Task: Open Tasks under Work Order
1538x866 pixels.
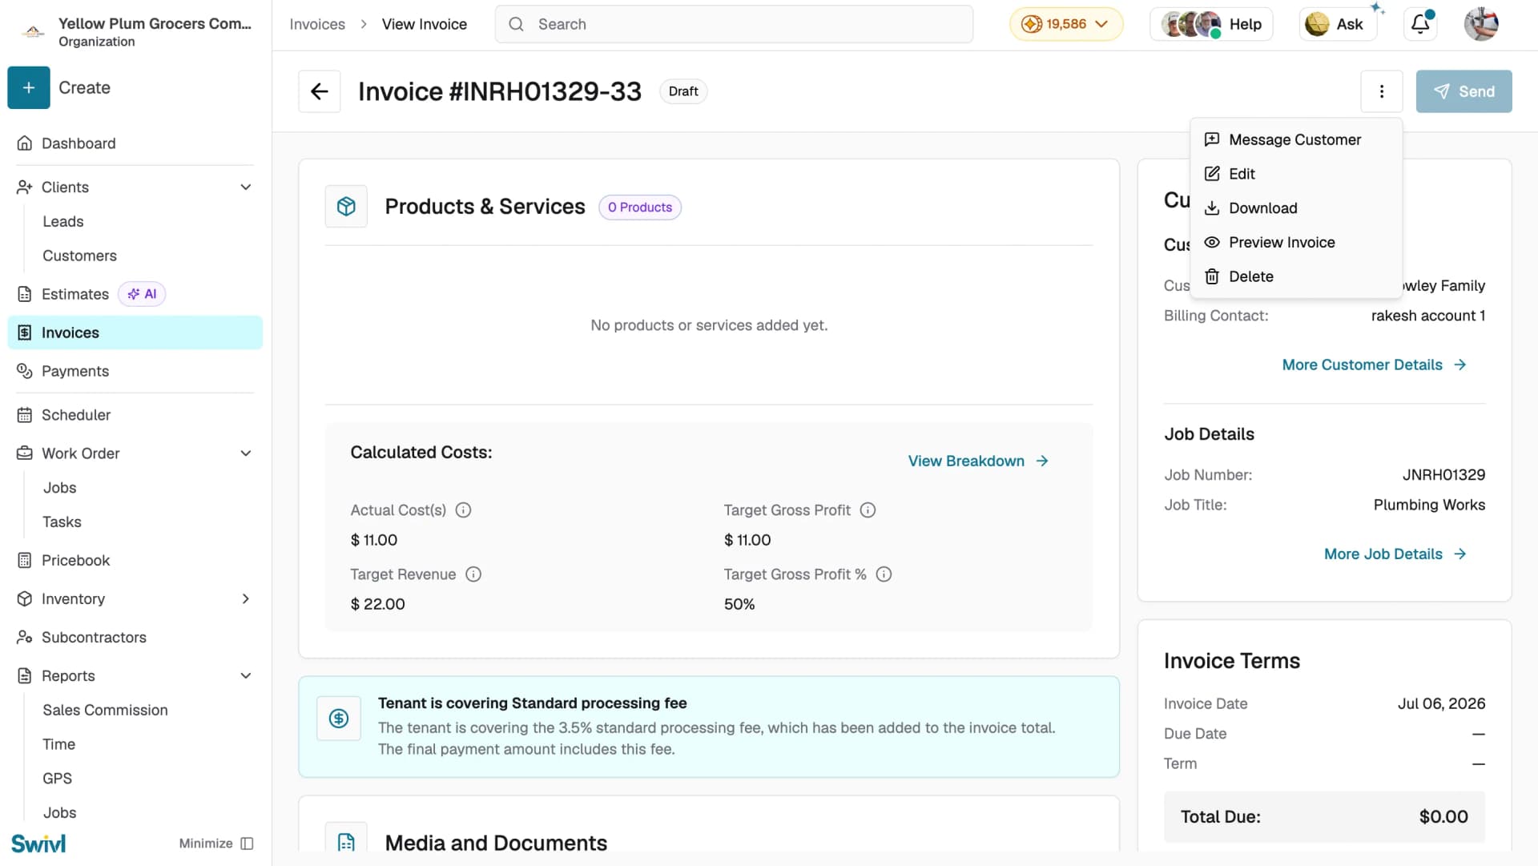Action: point(62,522)
